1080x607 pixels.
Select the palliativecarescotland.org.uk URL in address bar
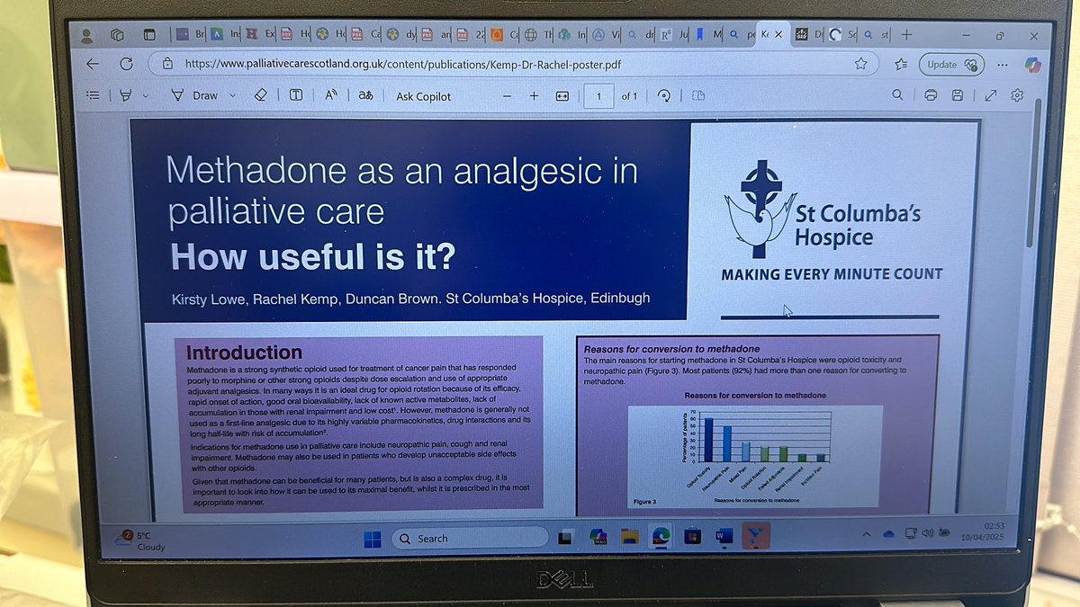coord(402,65)
